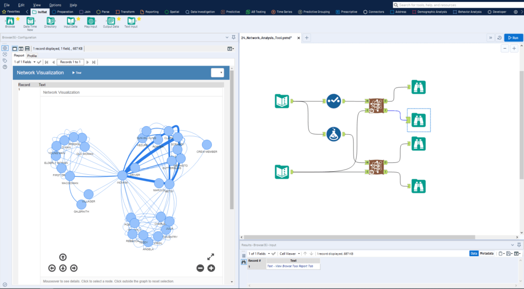Choose the Output Data tool icon
Screen dimensions: 524x289
[111, 21]
